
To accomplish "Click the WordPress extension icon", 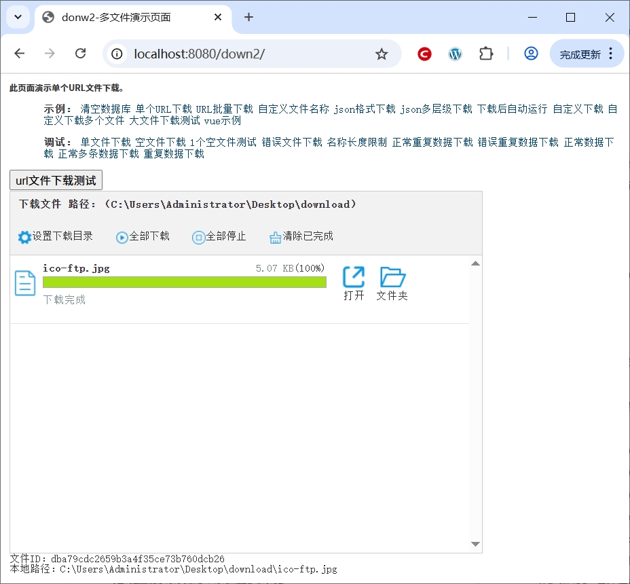I will (x=455, y=54).
